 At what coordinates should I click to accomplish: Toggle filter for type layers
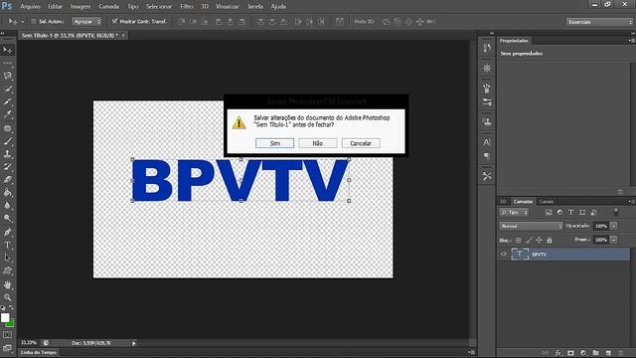[x=571, y=212]
